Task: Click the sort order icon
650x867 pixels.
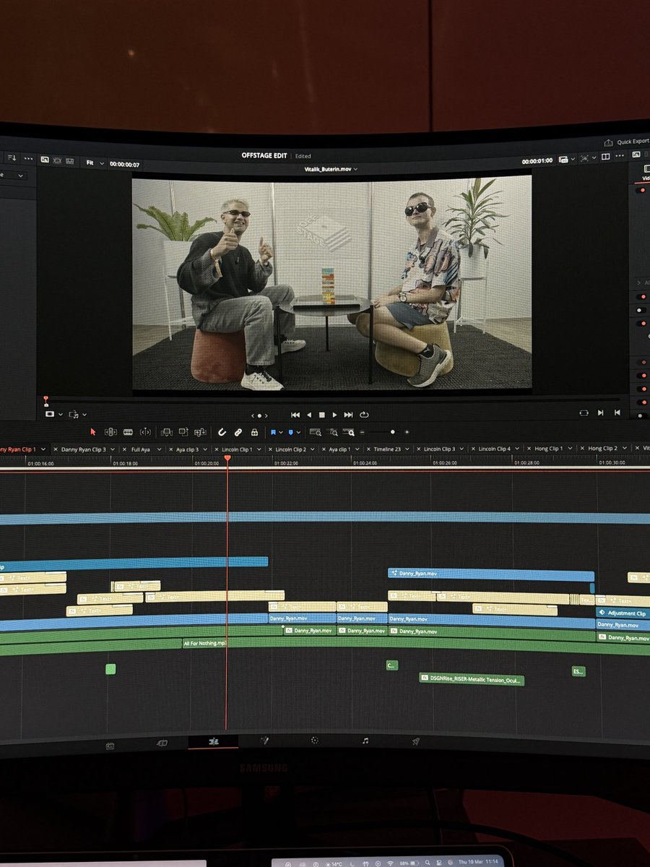Action: pos(11,158)
